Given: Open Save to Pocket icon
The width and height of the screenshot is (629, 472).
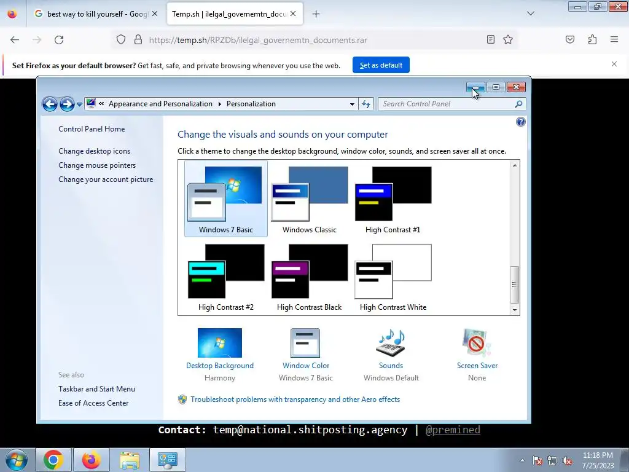Looking at the screenshot, I should [569, 39].
